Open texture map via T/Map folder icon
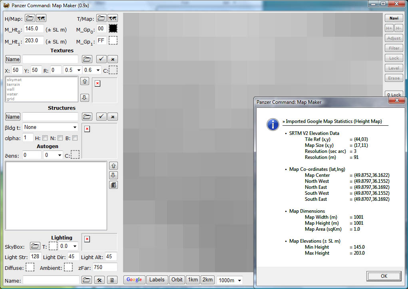 [x=102, y=18]
